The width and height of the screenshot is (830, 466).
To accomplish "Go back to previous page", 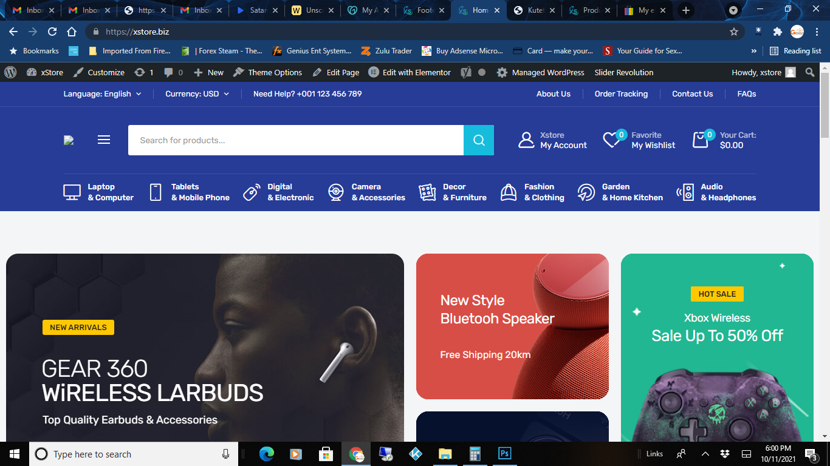I will pyautogui.click(x=13, y=32).
